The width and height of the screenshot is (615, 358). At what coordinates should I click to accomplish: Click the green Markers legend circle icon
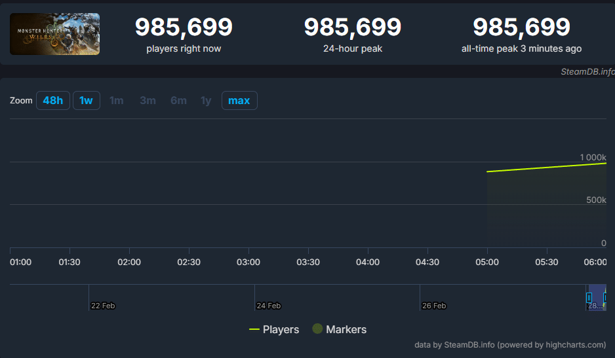(x=317, y=329)
